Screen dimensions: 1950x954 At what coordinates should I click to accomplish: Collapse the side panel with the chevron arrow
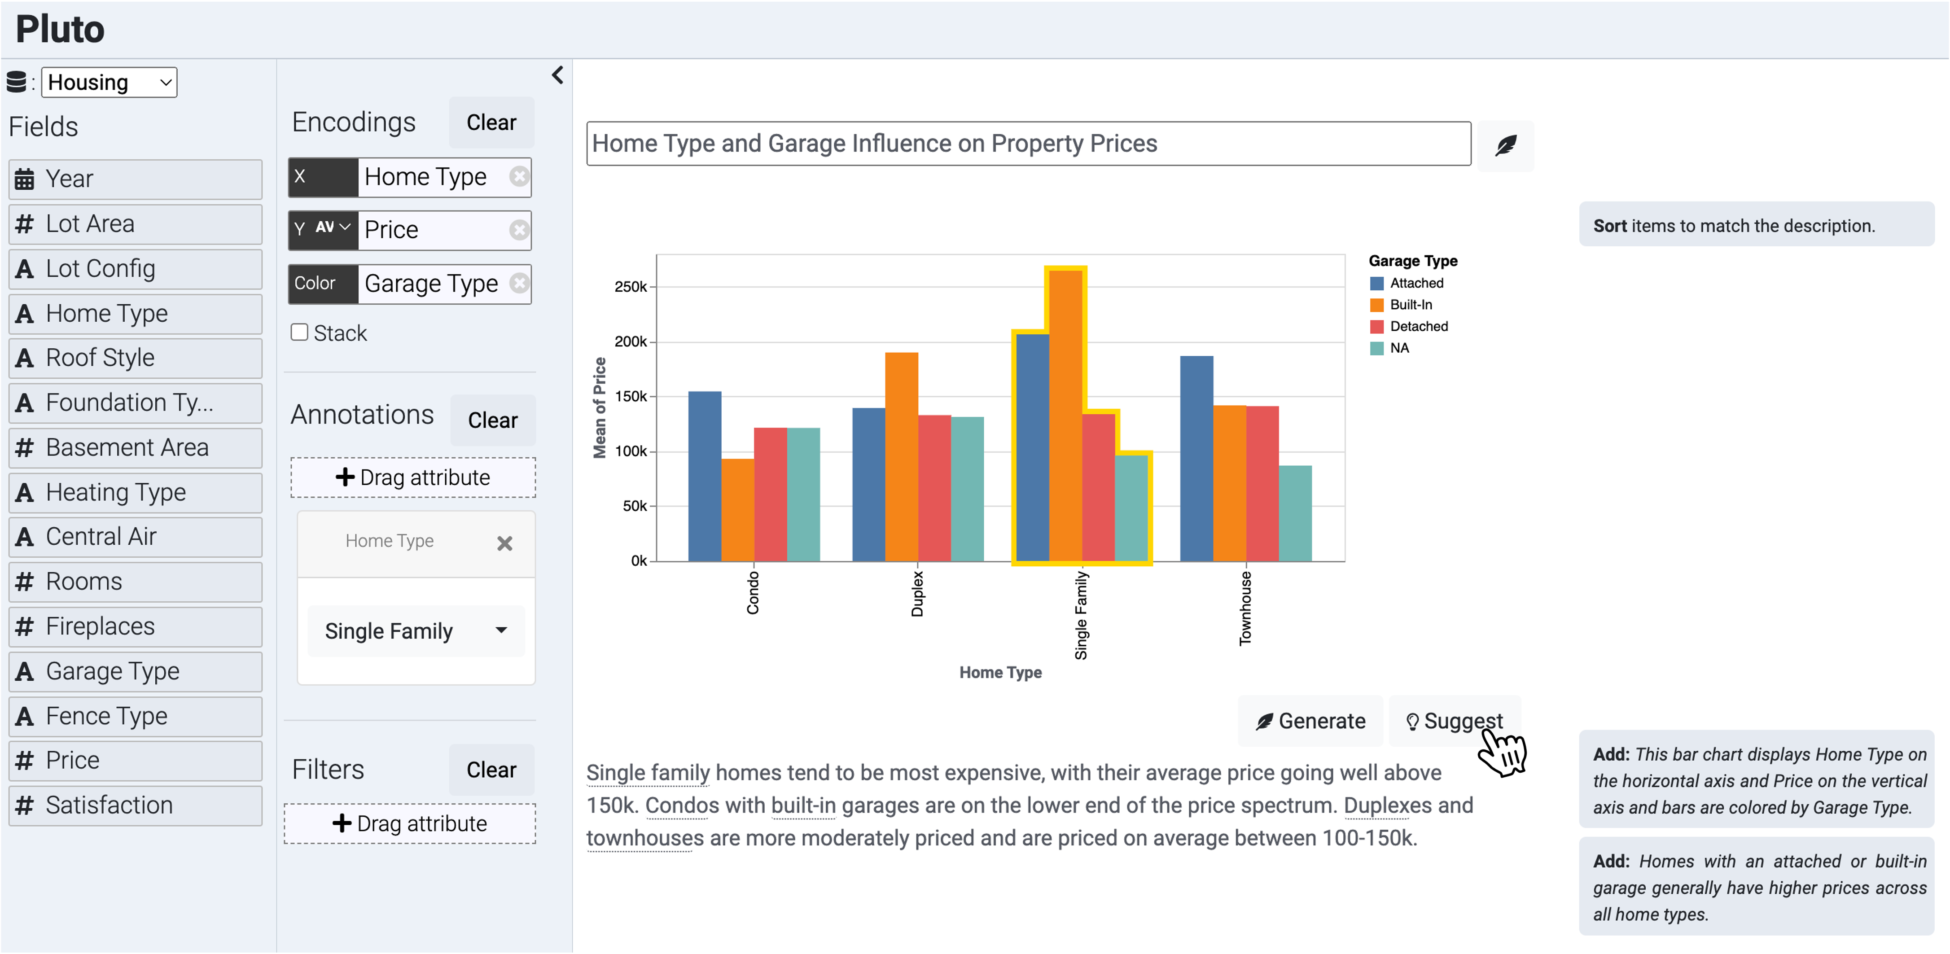[x=558, y=75]
